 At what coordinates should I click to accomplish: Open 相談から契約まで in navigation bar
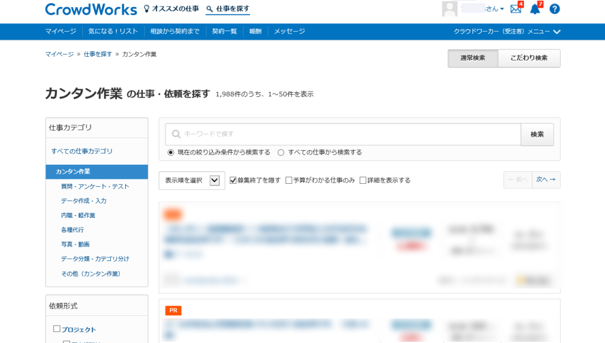174,32
